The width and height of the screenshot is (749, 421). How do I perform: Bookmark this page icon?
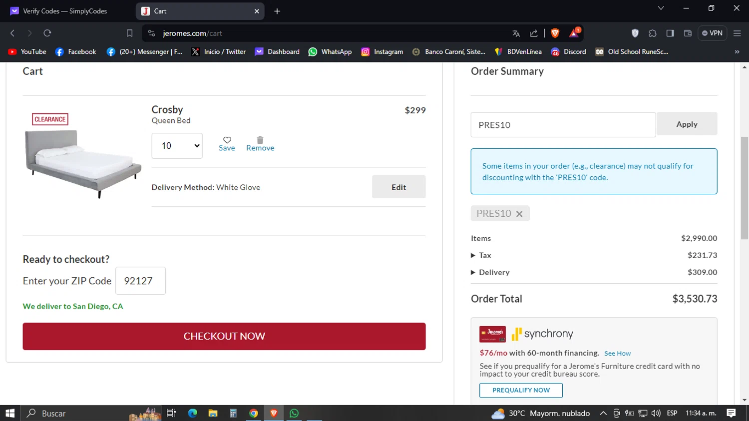(129, 33)
